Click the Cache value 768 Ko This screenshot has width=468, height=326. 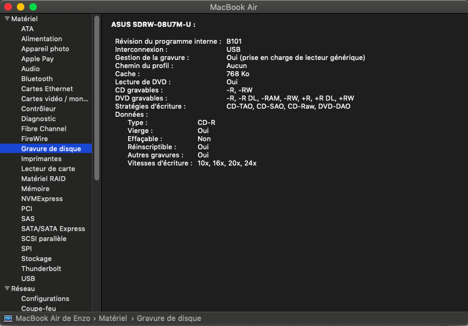click(238, 74)
